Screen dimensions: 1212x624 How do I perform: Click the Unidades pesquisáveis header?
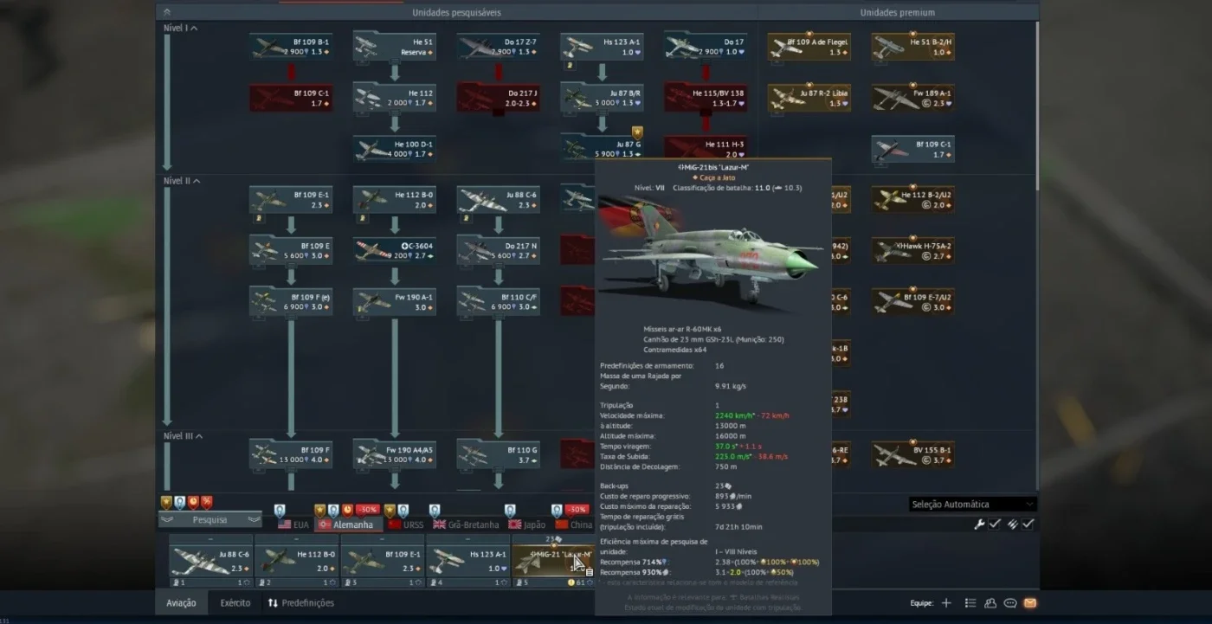pyautogui.click(x=456, y=12)
